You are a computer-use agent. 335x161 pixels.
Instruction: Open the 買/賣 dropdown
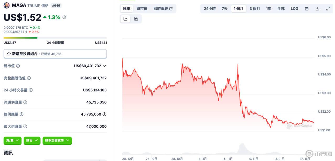click(13, 141)
